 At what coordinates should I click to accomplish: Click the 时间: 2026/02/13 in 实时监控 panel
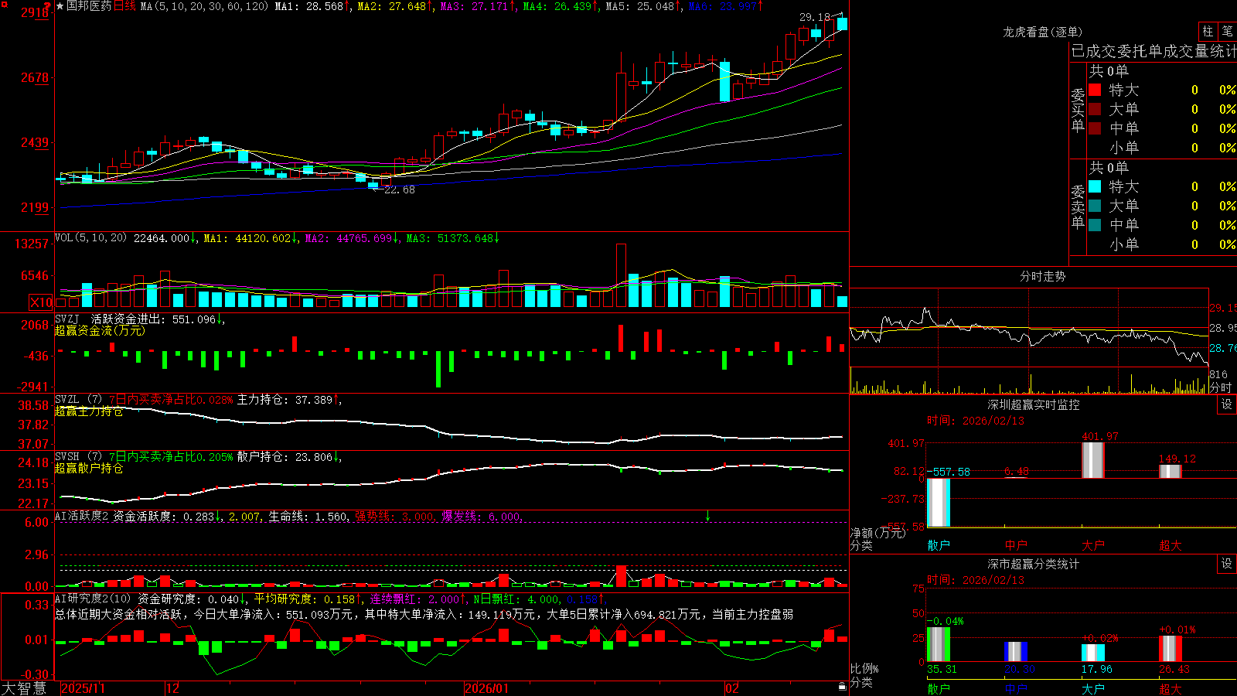(976, 421)
